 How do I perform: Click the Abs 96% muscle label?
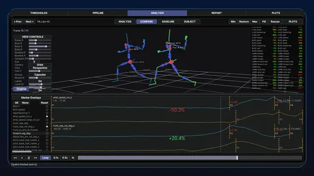pyautogui.click(x=133, y=49)
